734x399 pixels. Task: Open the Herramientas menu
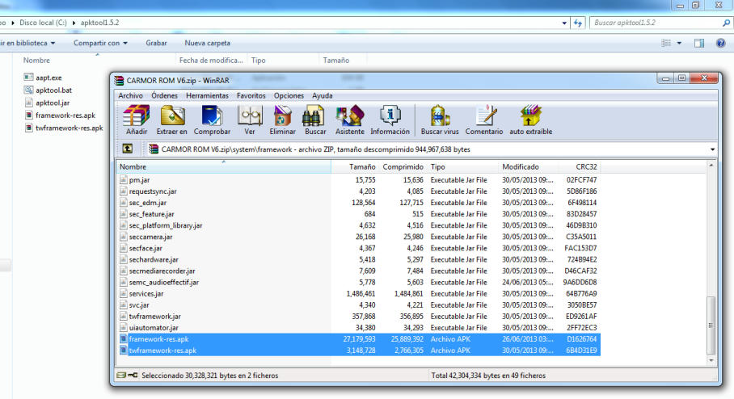point(207,95)
